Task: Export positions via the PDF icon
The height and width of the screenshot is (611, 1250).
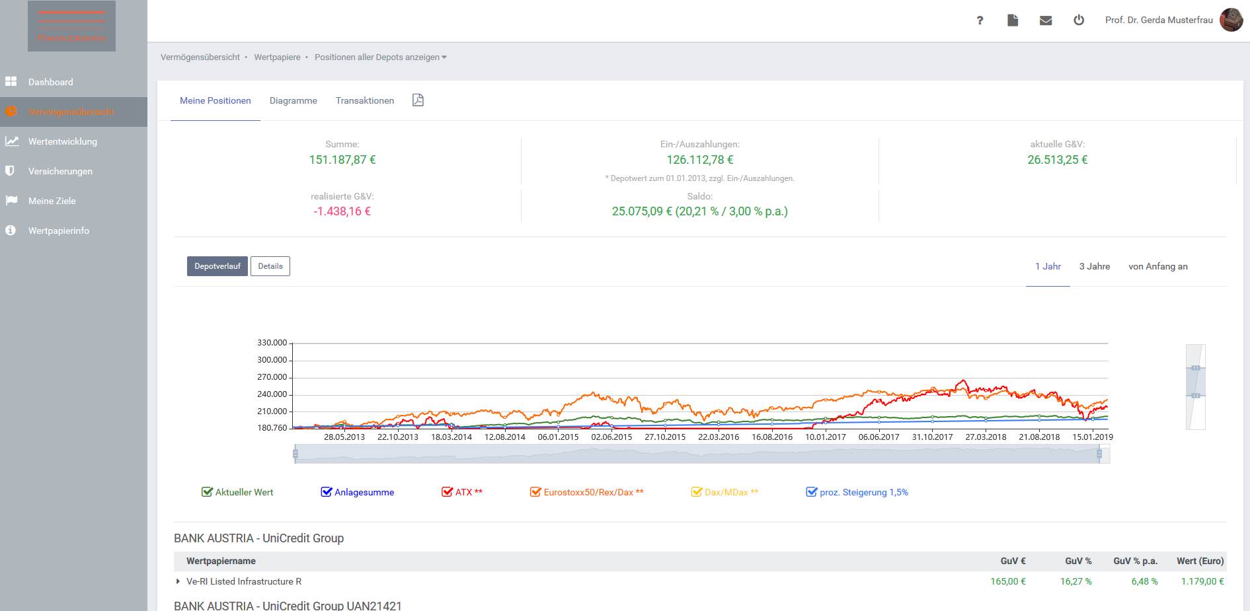Action: [418, 100]
